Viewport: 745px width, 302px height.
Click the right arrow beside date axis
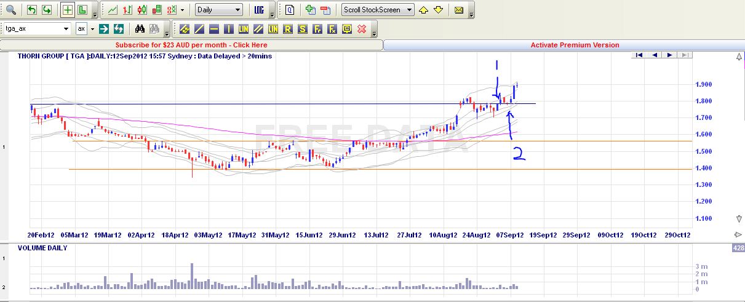click(738, 235)
